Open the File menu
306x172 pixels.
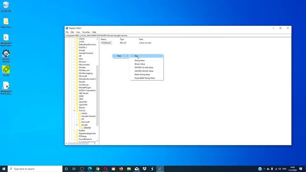pos(67,32)
